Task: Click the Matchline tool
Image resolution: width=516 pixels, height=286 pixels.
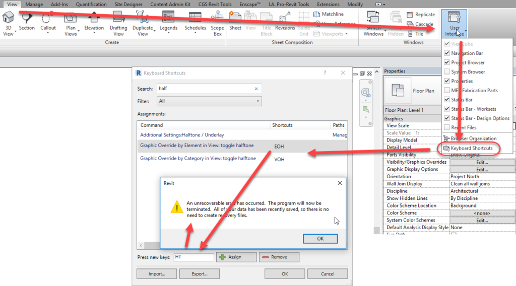Action: click(329, 14)
